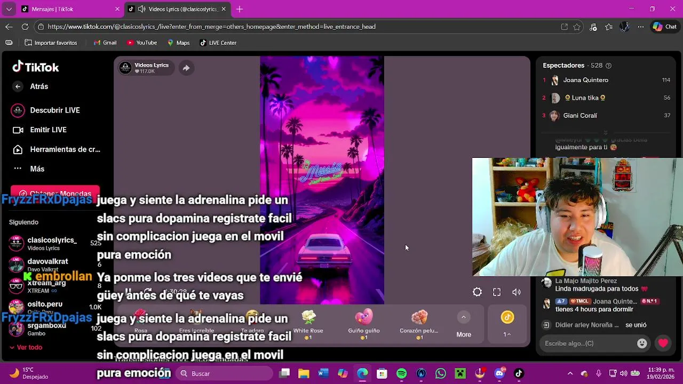Expand Ver todo following list
The height and width of the screenshot is (384, 683).
[x=26, y=347]
